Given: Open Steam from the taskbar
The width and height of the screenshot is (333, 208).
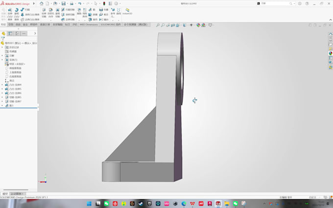Looking at the screenshot, I should click(141, 204).
